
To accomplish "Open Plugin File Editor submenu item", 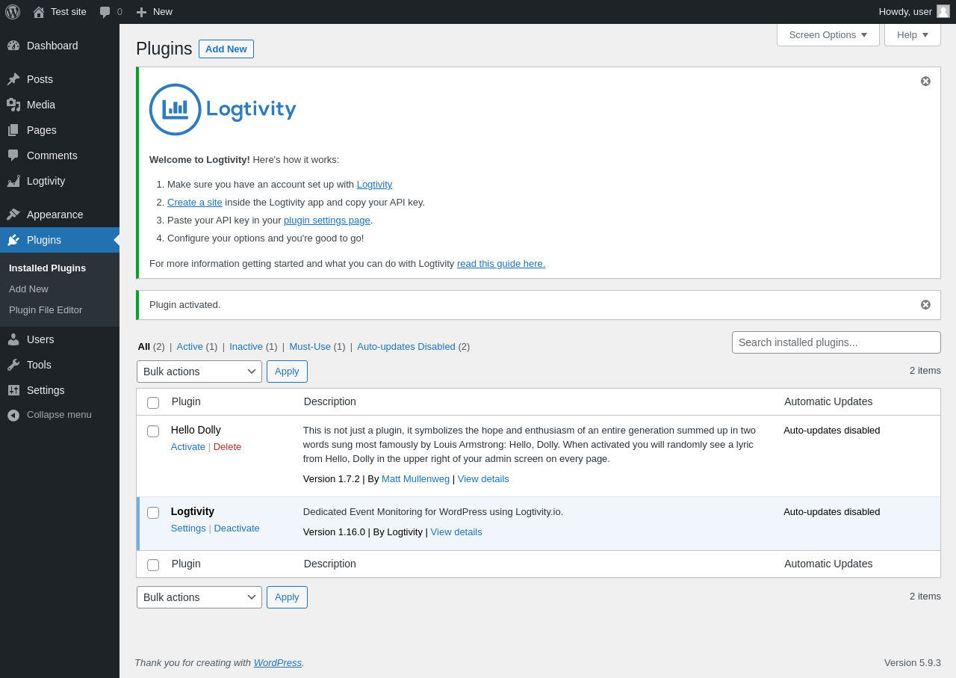I will (46, 309).
